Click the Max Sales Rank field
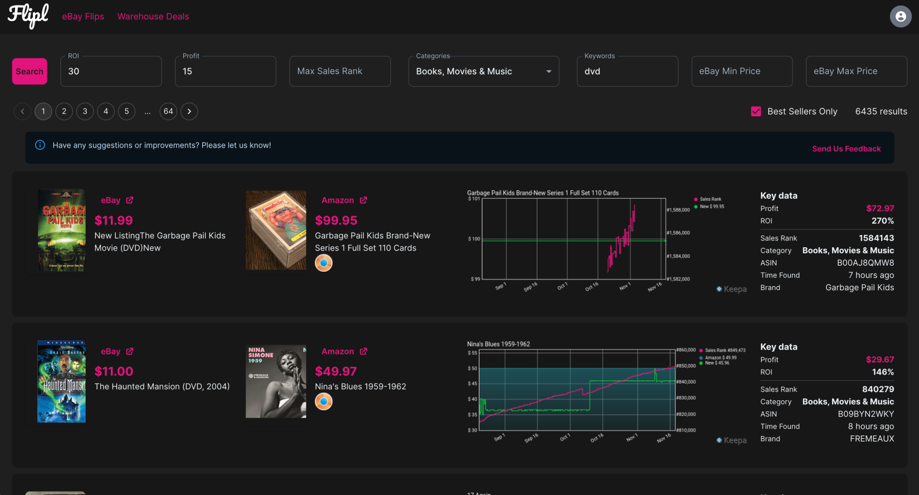This screenshot has width=919, height=495. point(340,71)
